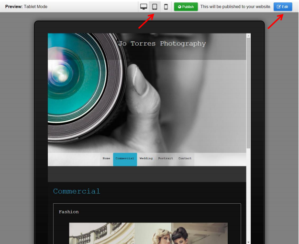Screen dimensions: 299x244
Task: Click the preview scrollbar down arrow
Action: pyautogui.click(x=248, y=242)
